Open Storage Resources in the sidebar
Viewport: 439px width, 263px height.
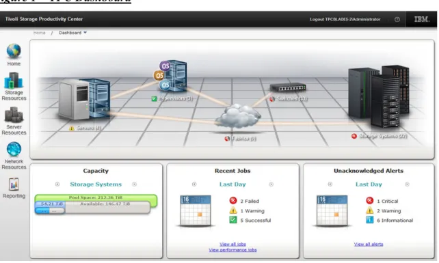(14, 87)
